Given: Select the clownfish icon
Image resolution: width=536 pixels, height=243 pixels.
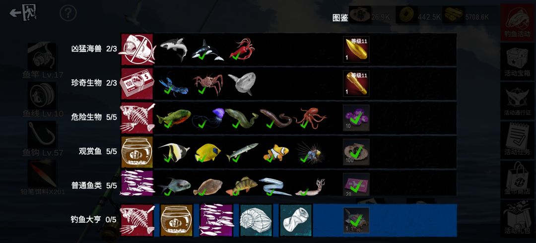Looking at the screenshot, I should (276, 153).
